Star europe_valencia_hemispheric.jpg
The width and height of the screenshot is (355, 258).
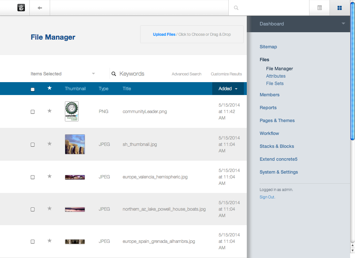click(49, 176)
